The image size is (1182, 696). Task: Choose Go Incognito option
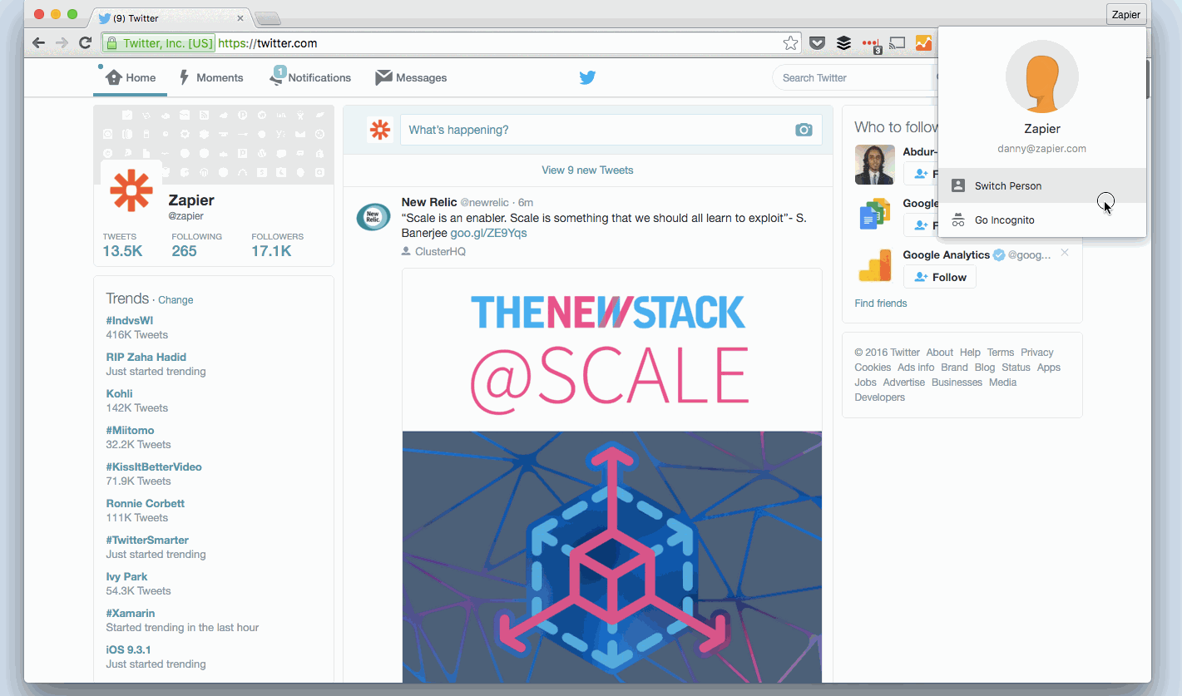(1042, 220)
